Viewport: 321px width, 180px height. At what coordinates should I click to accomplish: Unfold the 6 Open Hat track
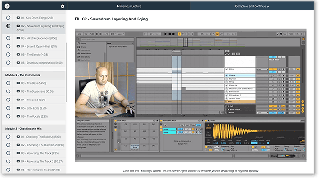click(226, 85)
